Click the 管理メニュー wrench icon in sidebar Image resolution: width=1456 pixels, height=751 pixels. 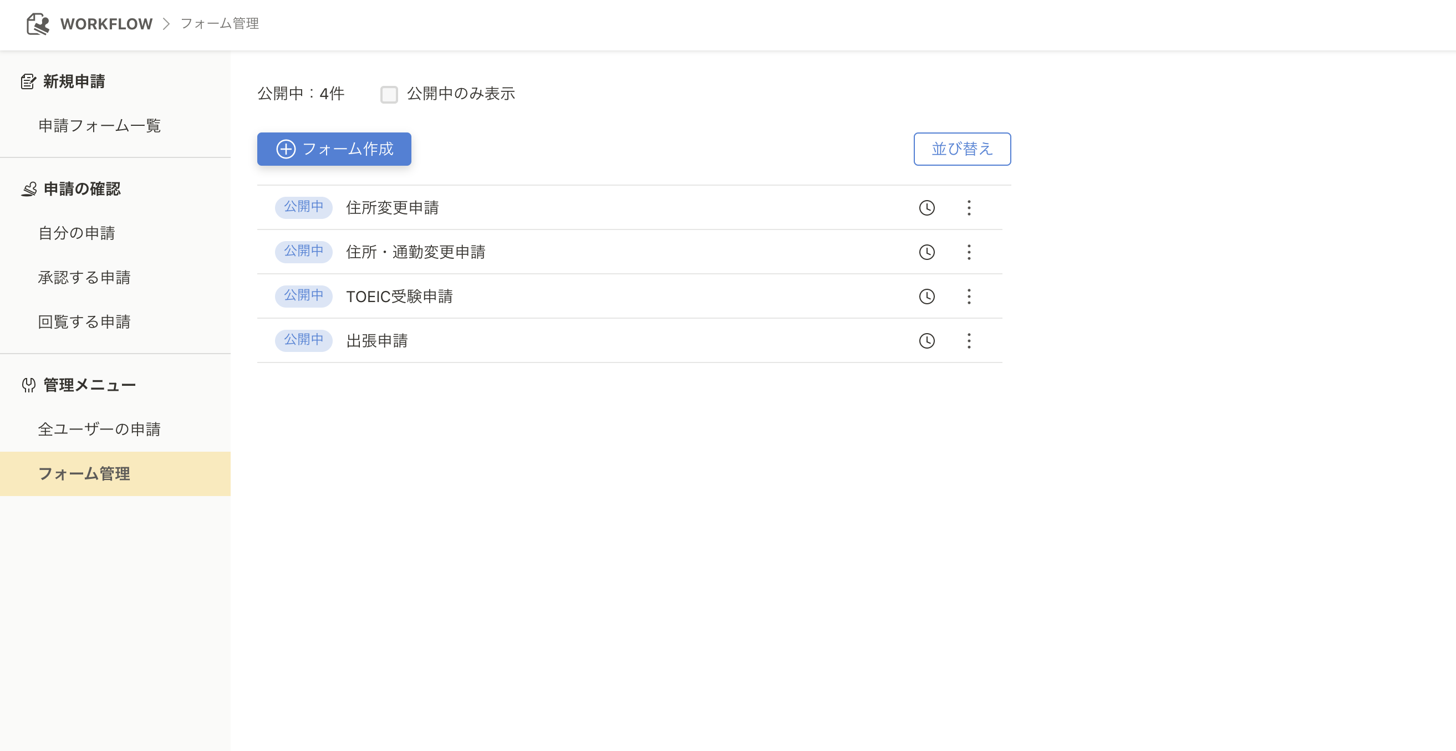coord(28,385)
